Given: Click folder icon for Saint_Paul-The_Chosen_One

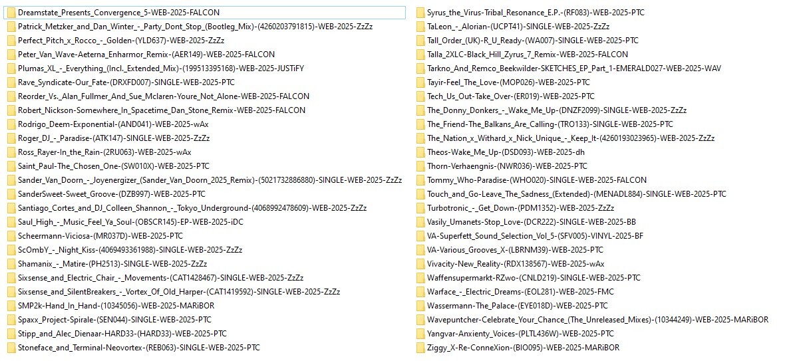Looking at the screenshot, I should coord(11,166).
